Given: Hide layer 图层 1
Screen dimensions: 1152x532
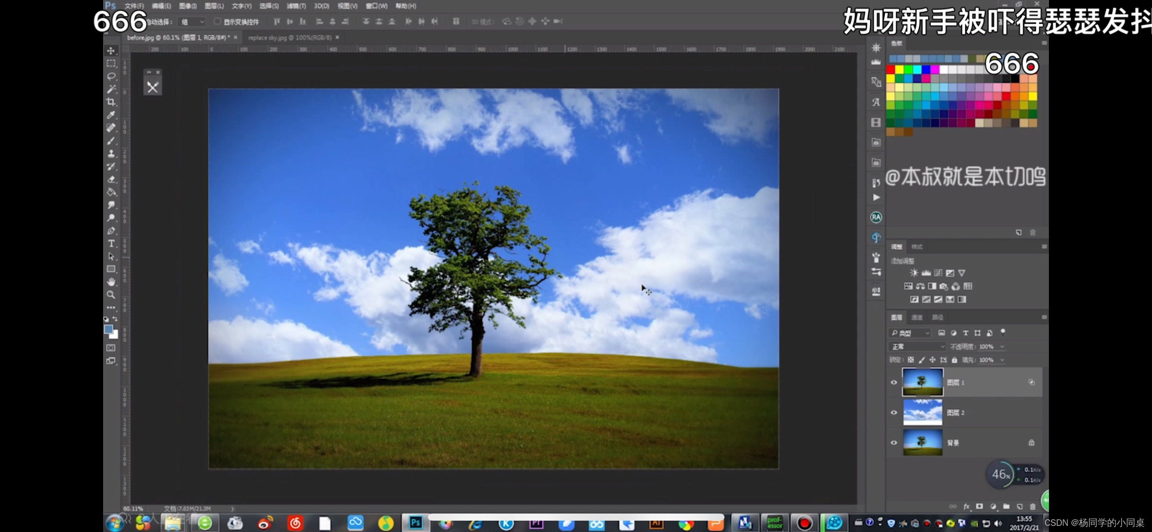Looking at the screenshot, I should (894, 383).
